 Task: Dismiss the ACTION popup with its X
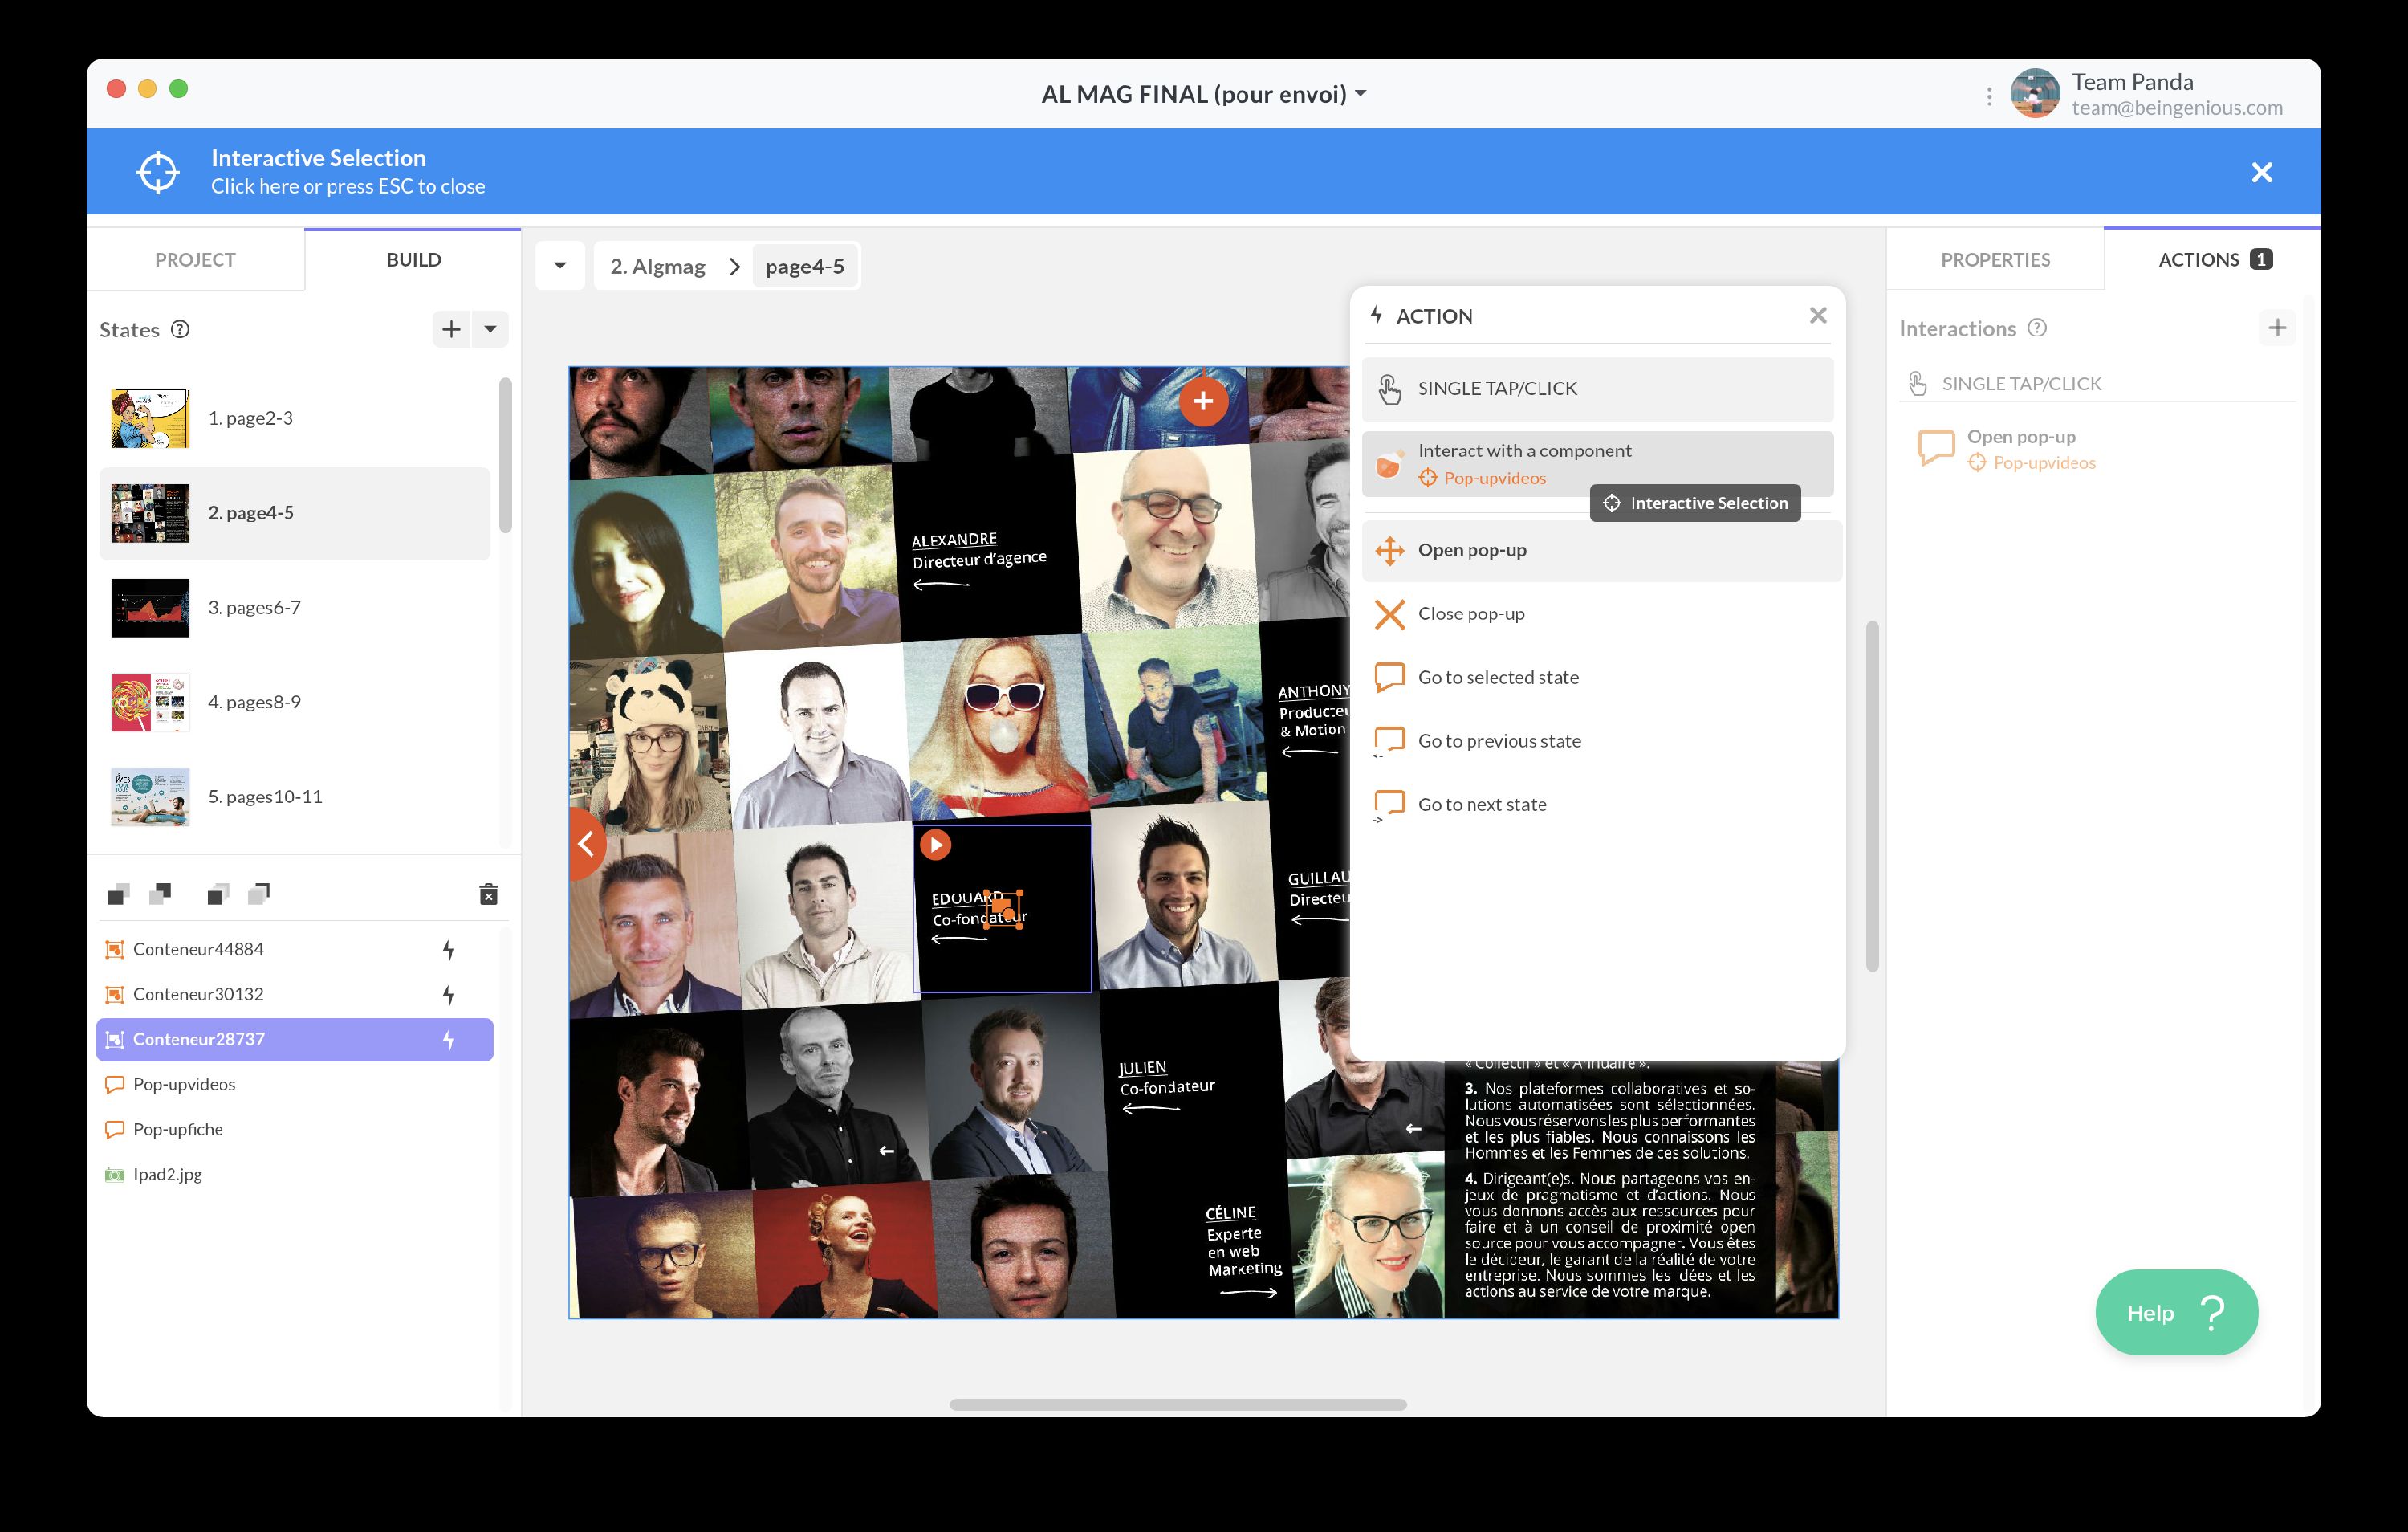[x=1818, y=316]
